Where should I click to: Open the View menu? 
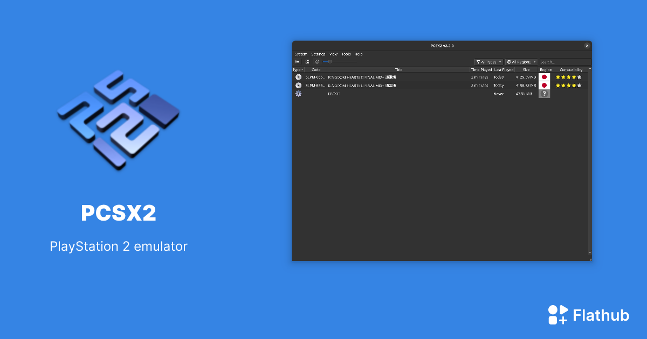(x=333, y=54)
